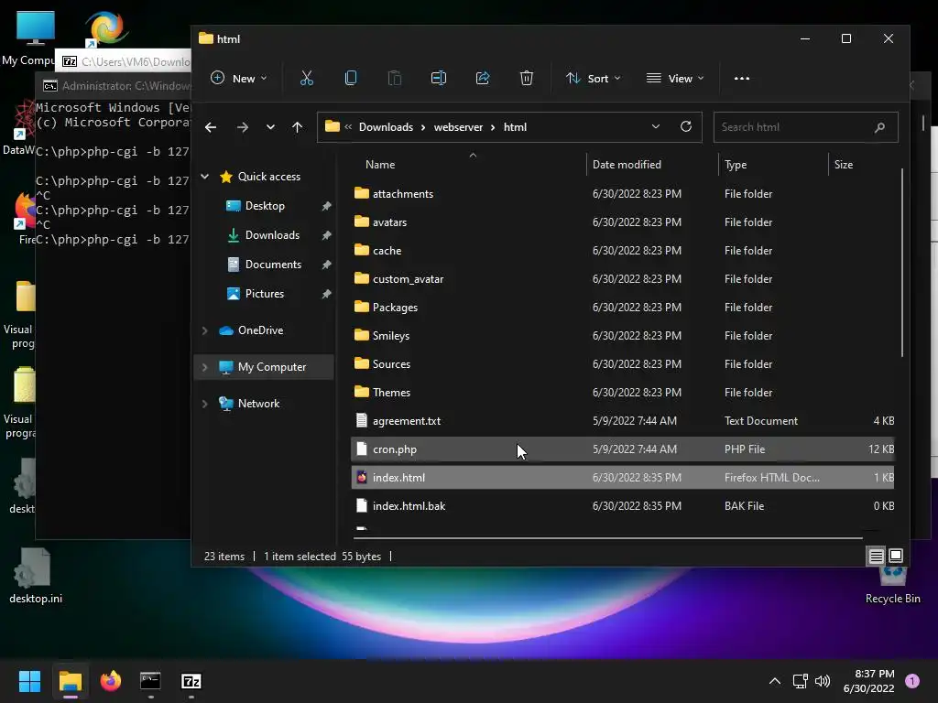Image resolution: width=938 pixels, height=703 pixels.
Task: Select the agreement.txt file
Action: click(622, 421)
